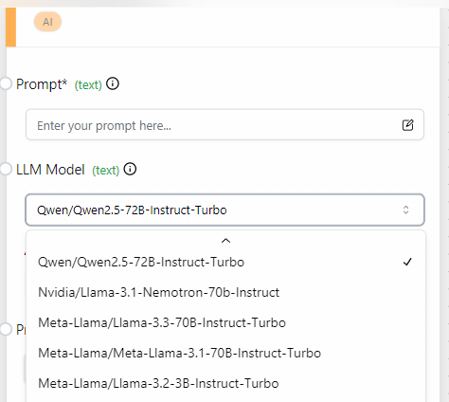
Task: Choose Nvidia/Llama-3.1-Nemotron-70b-Instruct model
Action: point(225,292)
